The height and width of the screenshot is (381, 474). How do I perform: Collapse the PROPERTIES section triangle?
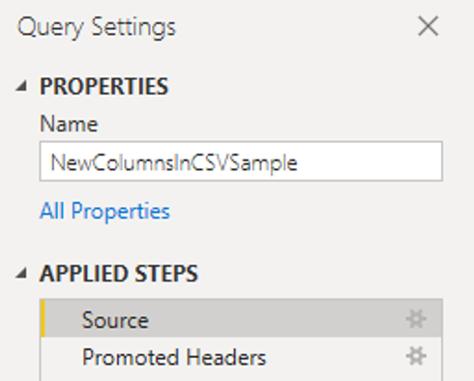22,86
